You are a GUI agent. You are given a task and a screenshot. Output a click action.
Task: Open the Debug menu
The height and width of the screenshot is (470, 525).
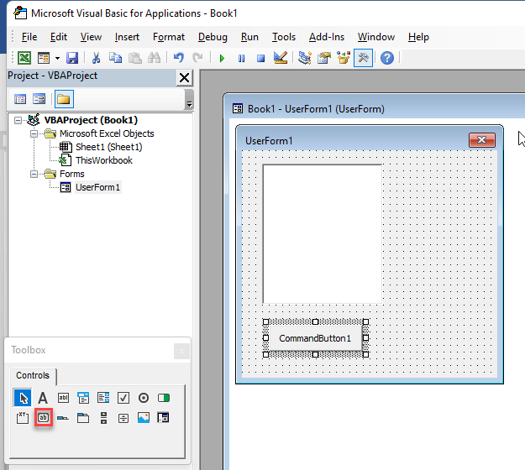213,37
